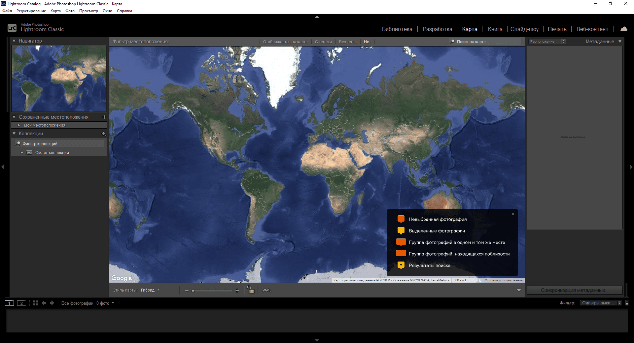Click the Navigator world map thumbnail

[59, 78]
